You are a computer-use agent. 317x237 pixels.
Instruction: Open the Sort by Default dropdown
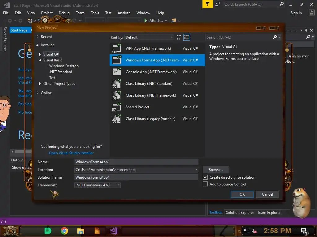(x=149, y=37)
